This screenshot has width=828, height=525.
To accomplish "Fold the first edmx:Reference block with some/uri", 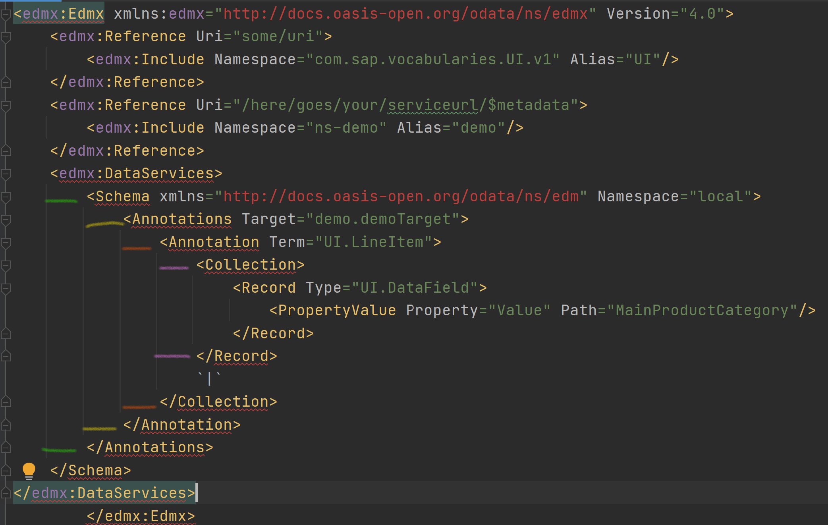I will coord(6,37).
